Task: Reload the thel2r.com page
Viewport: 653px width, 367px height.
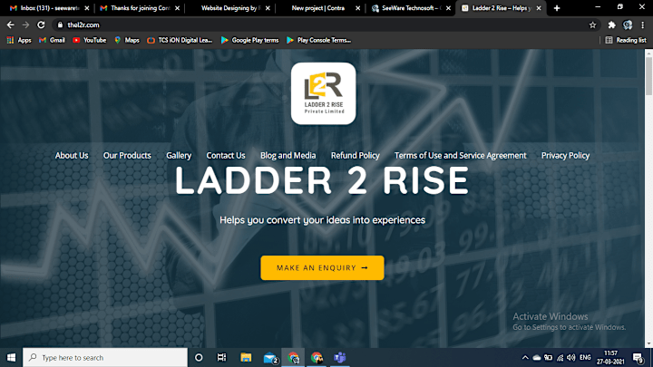Action: tap(41, 25)
